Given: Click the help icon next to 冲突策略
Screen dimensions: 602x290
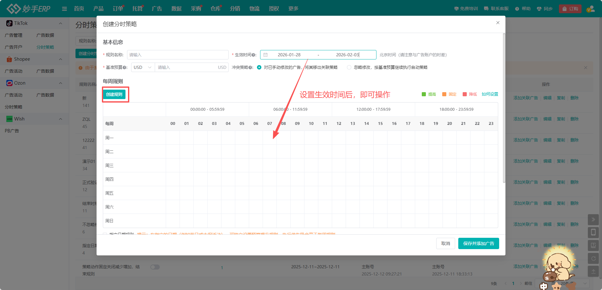Looking at the screenshot, I should [x=251, y=68].
